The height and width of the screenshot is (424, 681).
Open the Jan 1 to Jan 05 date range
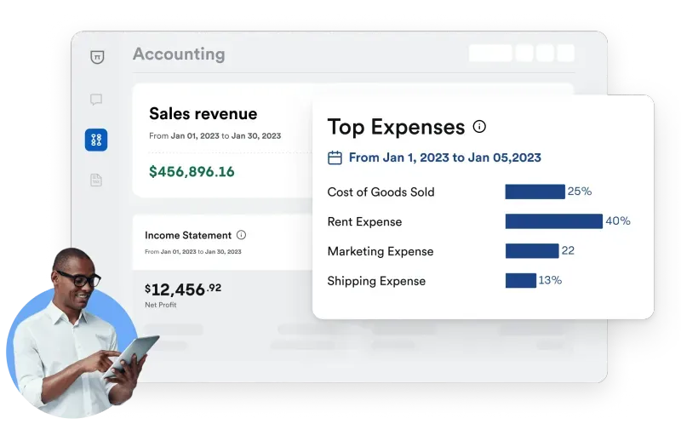(x=444, y=158)
